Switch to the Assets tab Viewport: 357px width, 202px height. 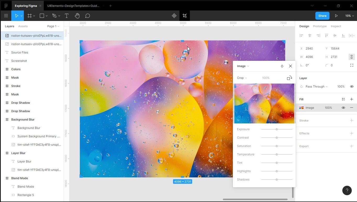23,26
